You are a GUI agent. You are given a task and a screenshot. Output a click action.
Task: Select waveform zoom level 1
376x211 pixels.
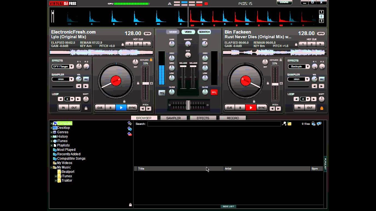[321, 12]
